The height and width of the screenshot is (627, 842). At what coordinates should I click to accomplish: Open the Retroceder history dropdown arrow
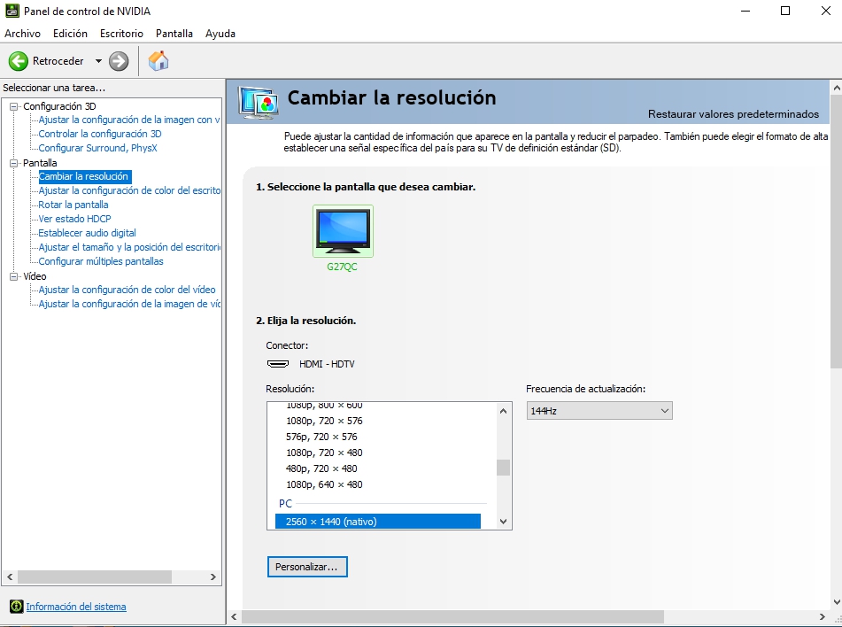tap(98, 61)
